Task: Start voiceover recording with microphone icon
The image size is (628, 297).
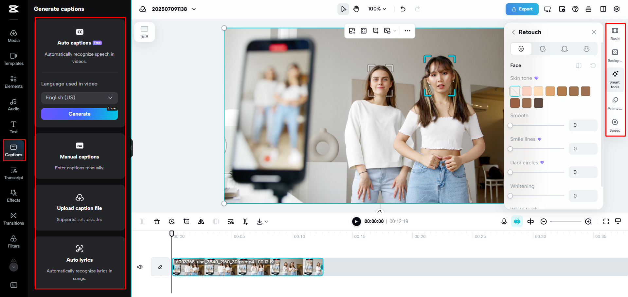Action: tap(503, 221)
